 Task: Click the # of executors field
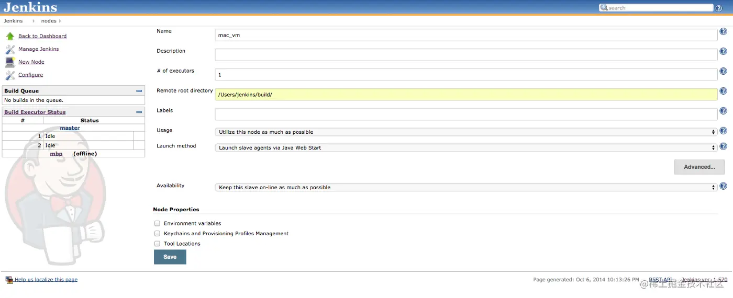(x=466, y=74)
